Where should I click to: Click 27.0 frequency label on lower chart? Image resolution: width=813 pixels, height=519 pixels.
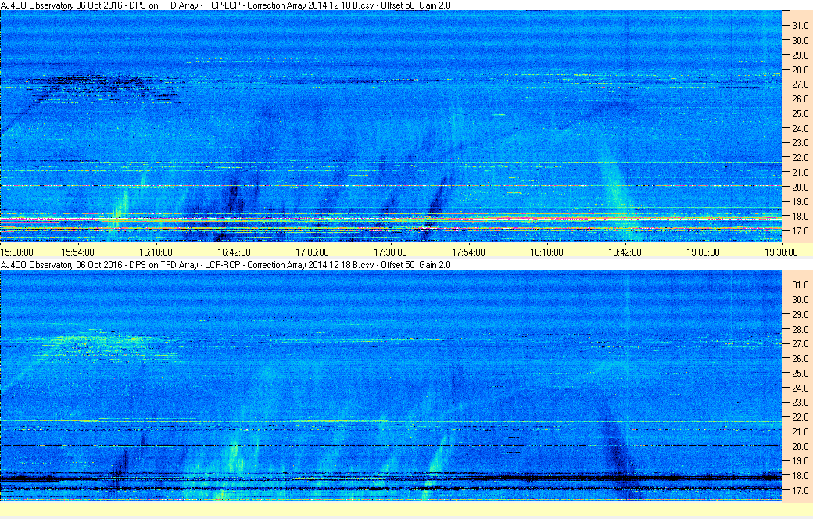coord(800,343)
